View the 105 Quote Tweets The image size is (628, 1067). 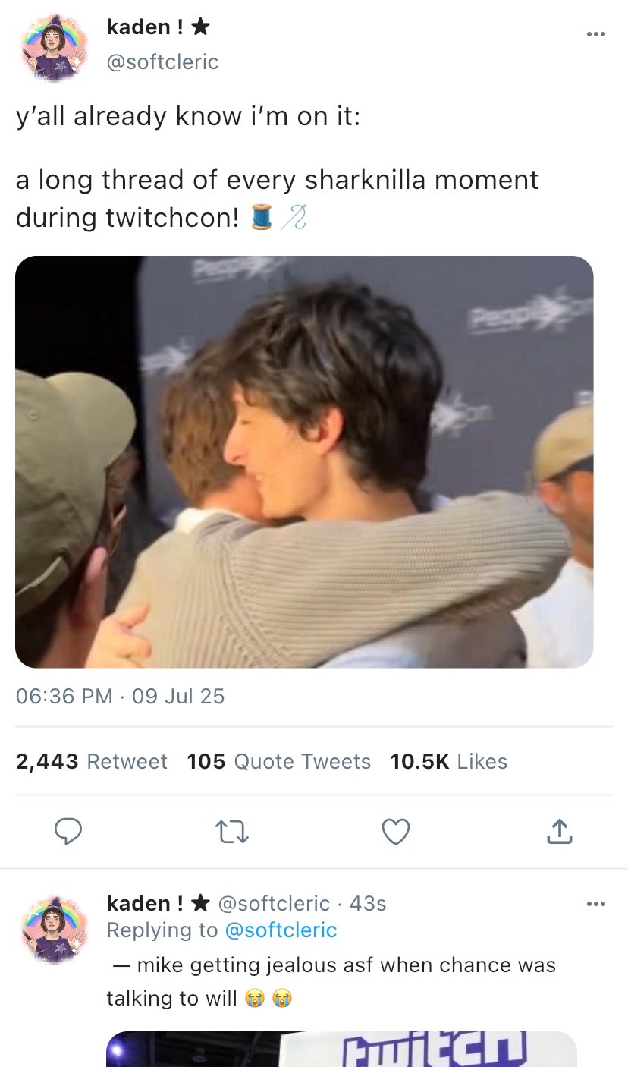279,761
